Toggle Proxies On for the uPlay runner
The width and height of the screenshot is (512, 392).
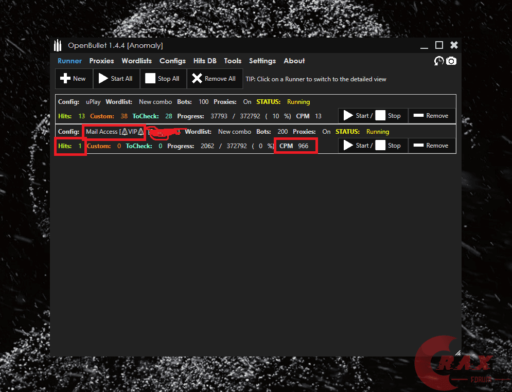[246, 101]
